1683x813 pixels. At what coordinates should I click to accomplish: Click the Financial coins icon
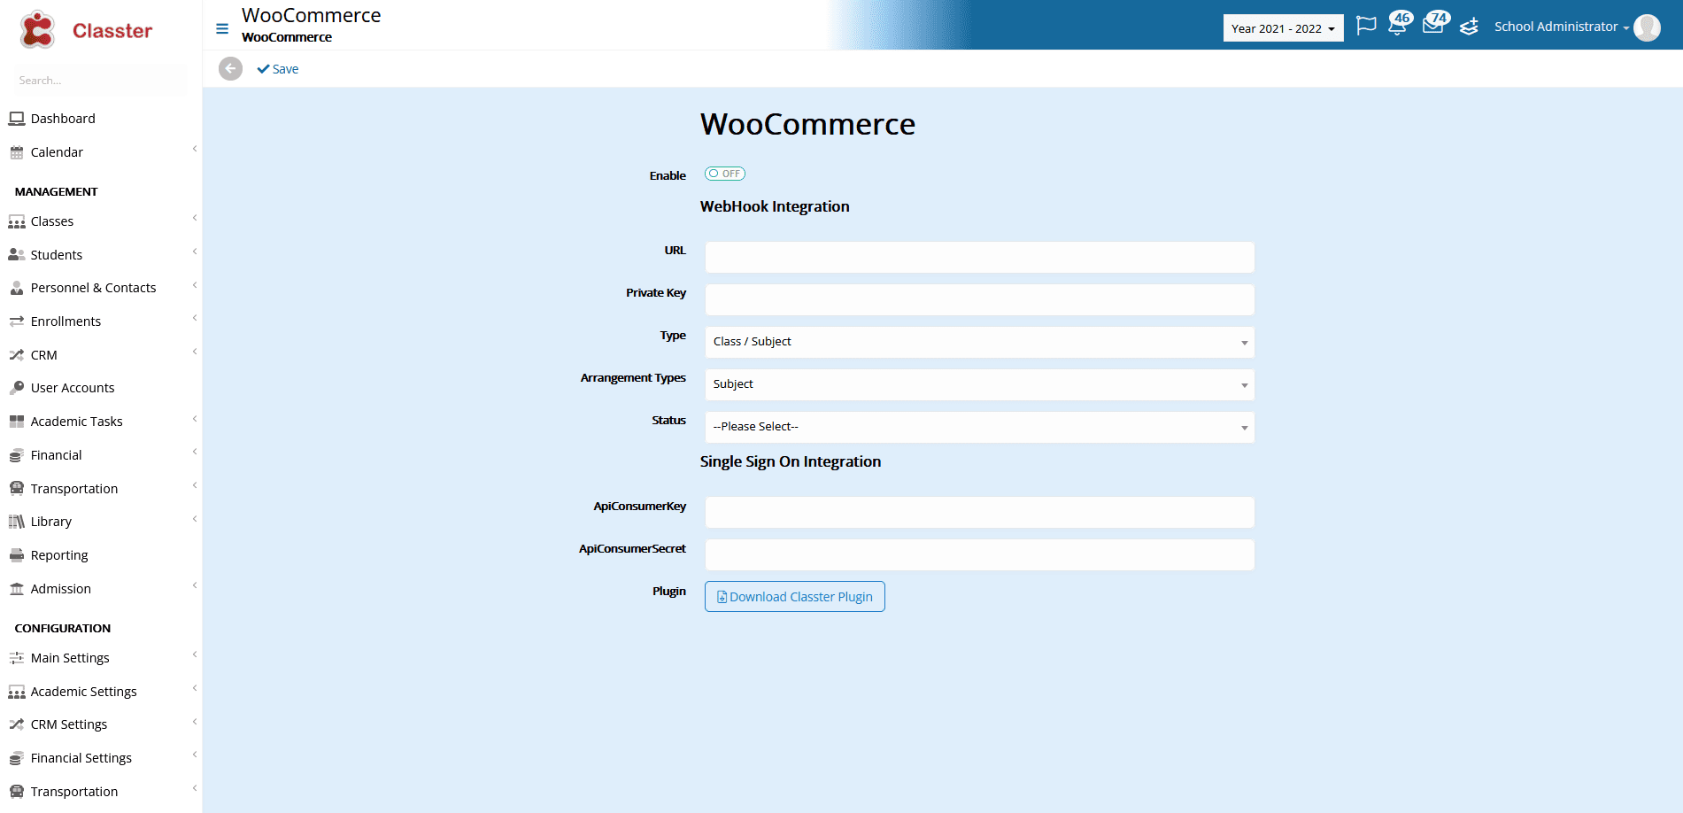pyautogui.click(x=17, y=455)
